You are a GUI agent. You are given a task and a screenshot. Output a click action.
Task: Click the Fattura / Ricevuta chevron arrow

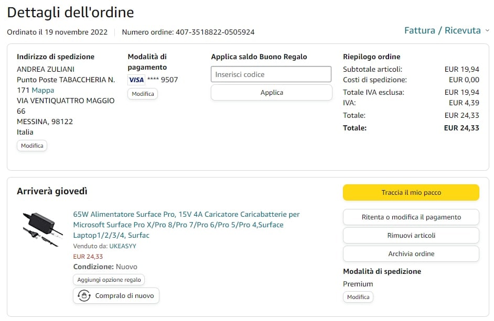(x=487, y=31)
